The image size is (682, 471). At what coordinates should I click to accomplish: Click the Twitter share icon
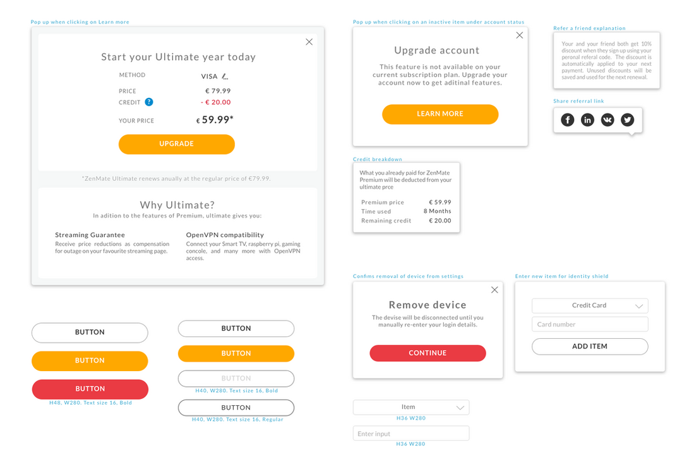(x=627, y=119)
